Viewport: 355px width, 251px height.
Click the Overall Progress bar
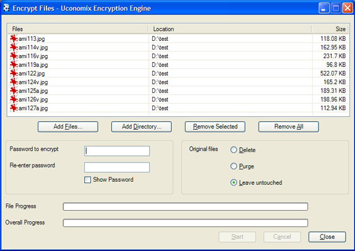point(186,223)
